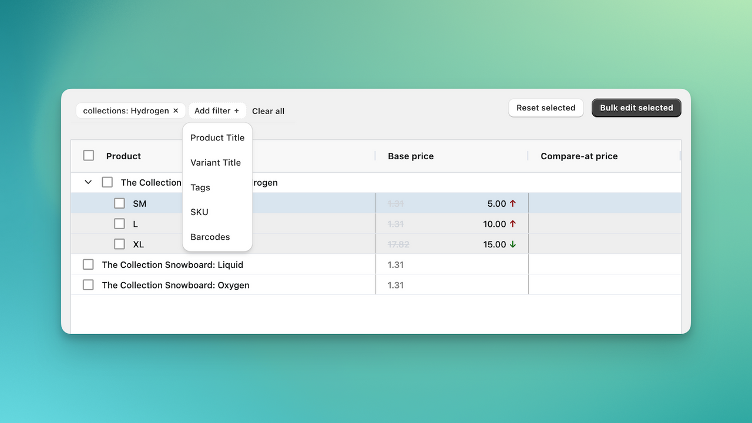Click the L base price 10.00 cell
Viewport: 752px width, 423px height.
pos(452,224)
